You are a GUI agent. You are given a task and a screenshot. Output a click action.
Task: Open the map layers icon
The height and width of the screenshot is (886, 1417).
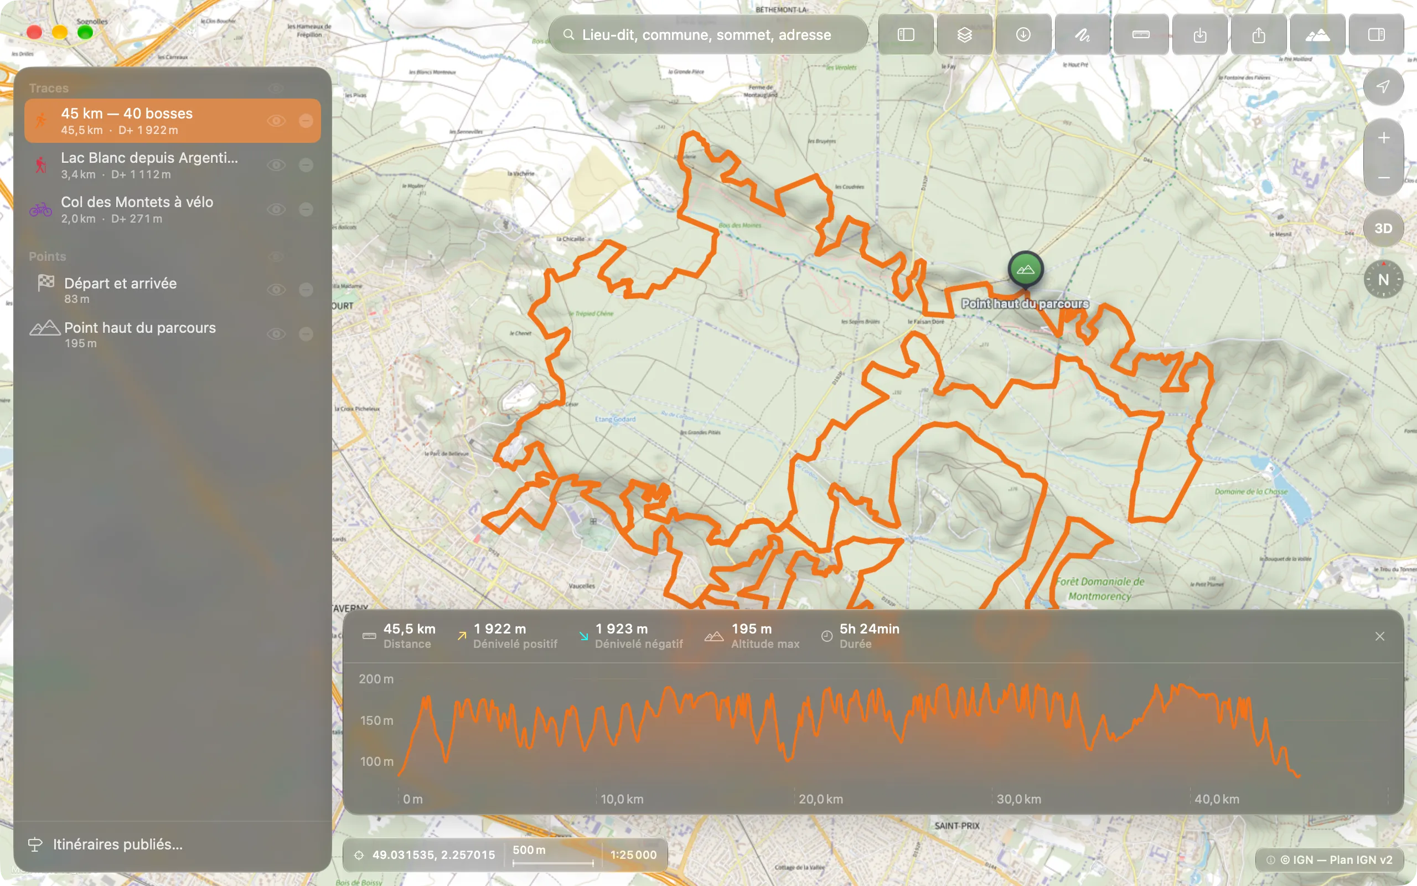click(x=964, y=35)
